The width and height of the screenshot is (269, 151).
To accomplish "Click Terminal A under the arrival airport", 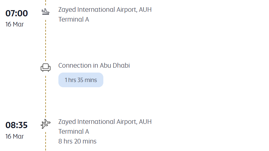I will (x=74, y=19).
